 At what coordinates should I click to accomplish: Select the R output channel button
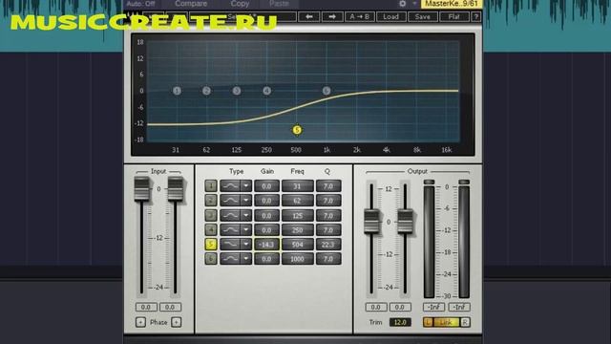point(465,322)
